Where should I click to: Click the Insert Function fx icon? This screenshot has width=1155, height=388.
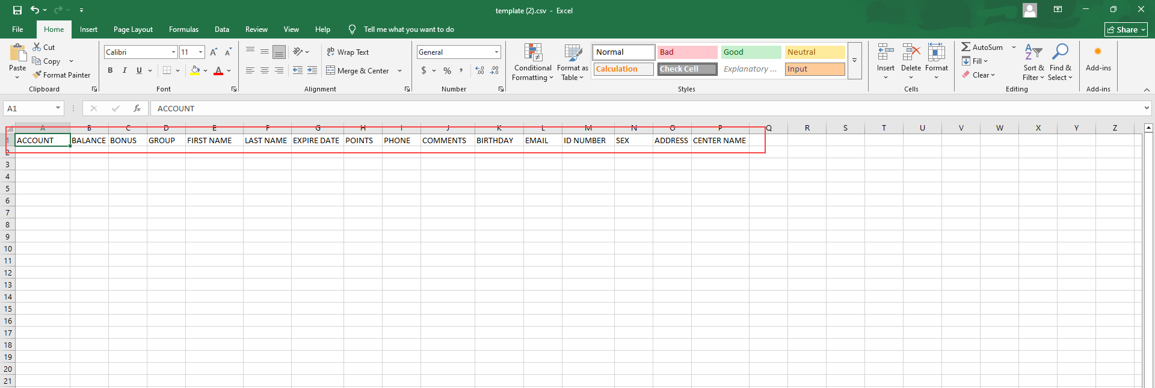pyautogui.click(x=137, y=108)
